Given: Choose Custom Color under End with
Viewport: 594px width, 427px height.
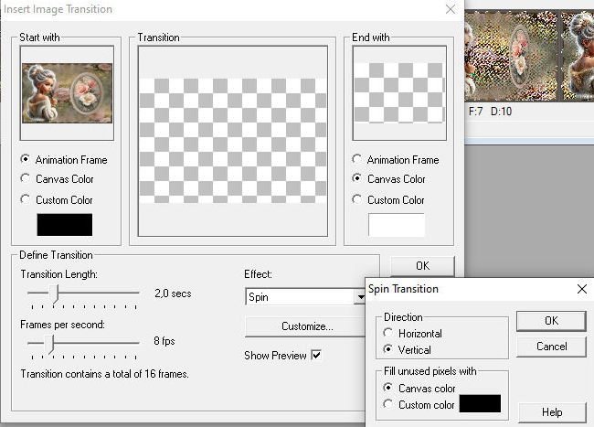Looking at the screenshot, I should (356, 200).
